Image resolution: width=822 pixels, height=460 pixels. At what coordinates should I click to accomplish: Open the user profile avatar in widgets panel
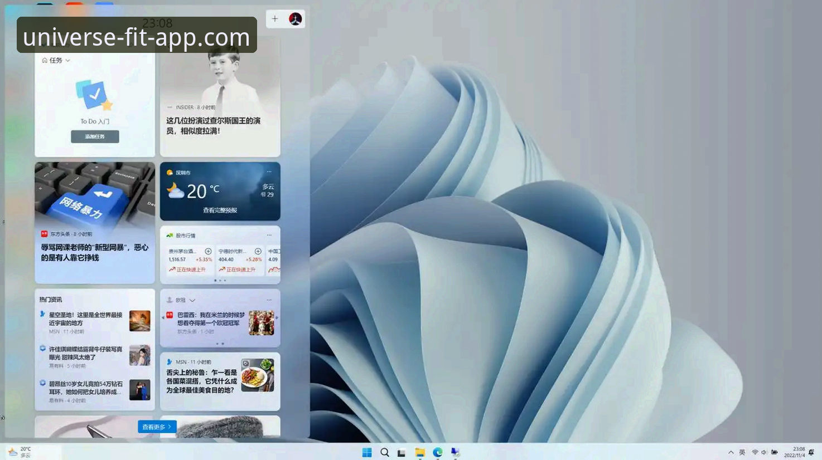[x=296, y=19]
